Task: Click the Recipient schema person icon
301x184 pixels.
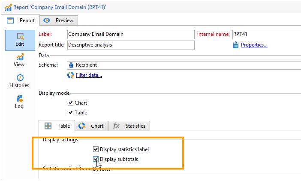Action: [x=71, y=65]
